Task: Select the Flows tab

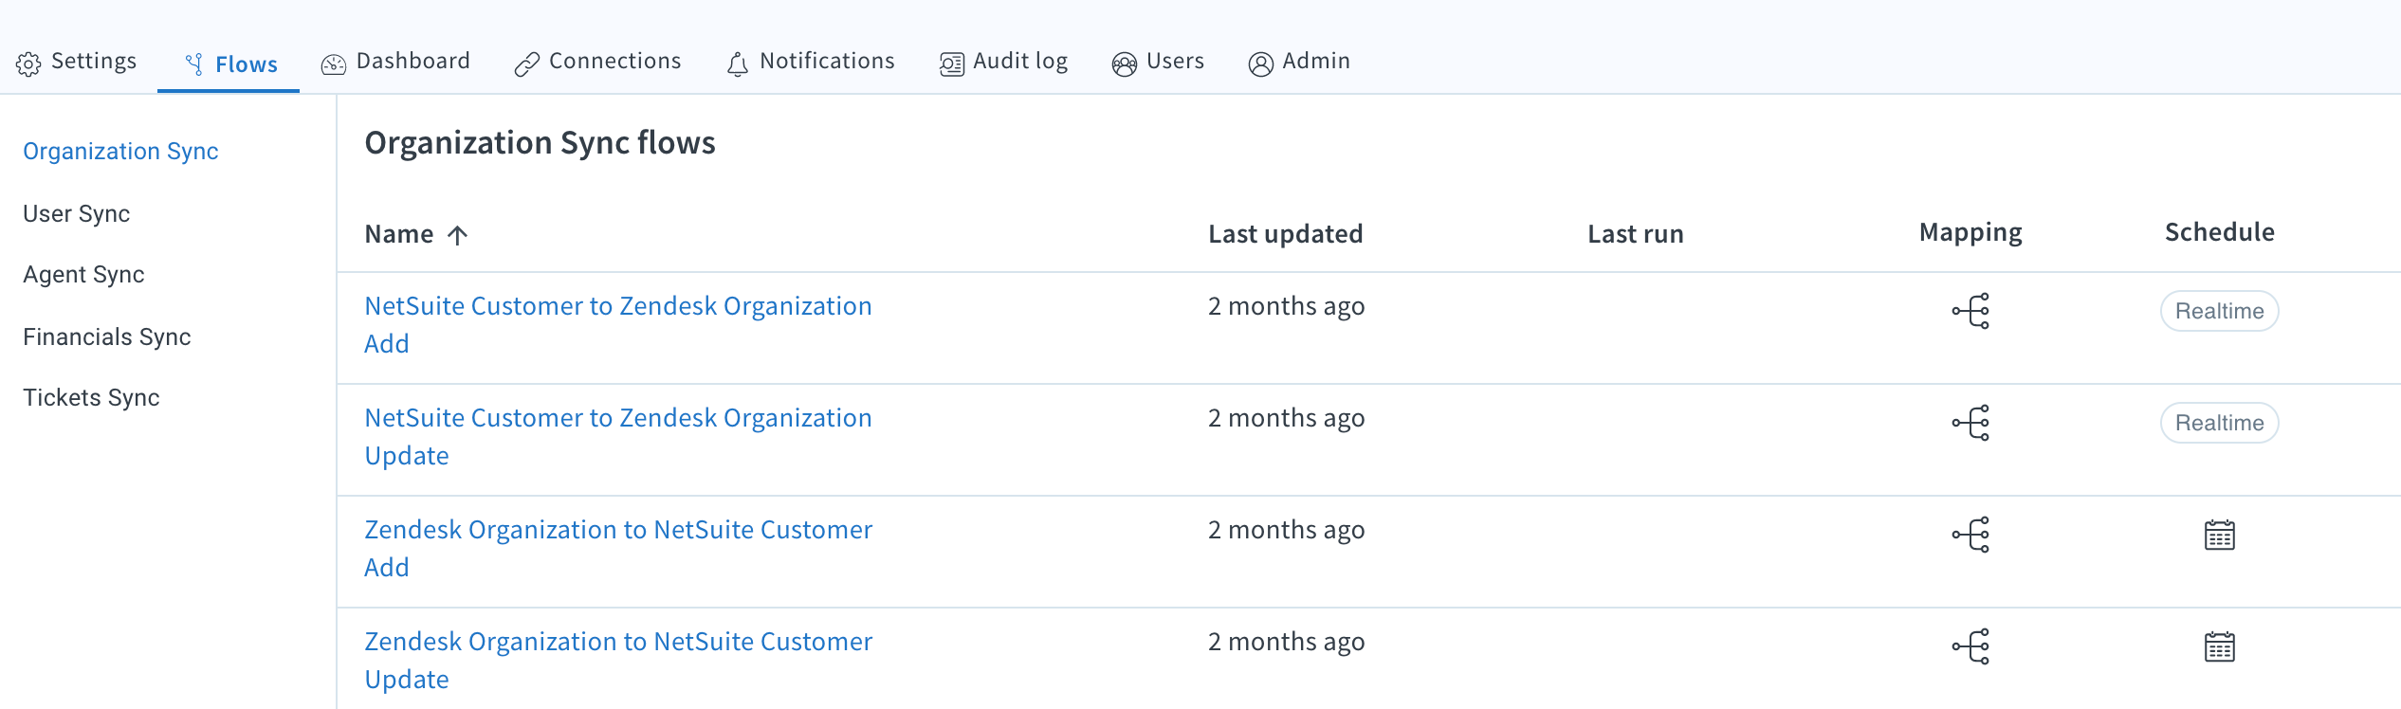Action: pyautogui.click(x=229, y=64)
